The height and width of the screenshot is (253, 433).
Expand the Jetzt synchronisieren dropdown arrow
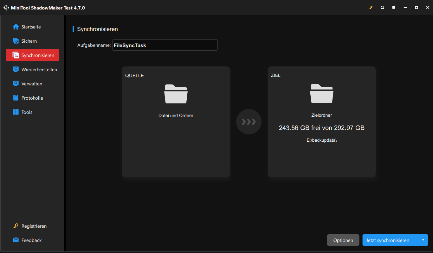423,240
